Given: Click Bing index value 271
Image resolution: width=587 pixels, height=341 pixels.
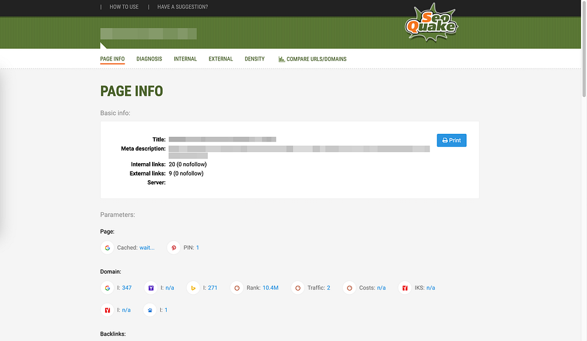Looking at the screenshot, I should point(212,288).
